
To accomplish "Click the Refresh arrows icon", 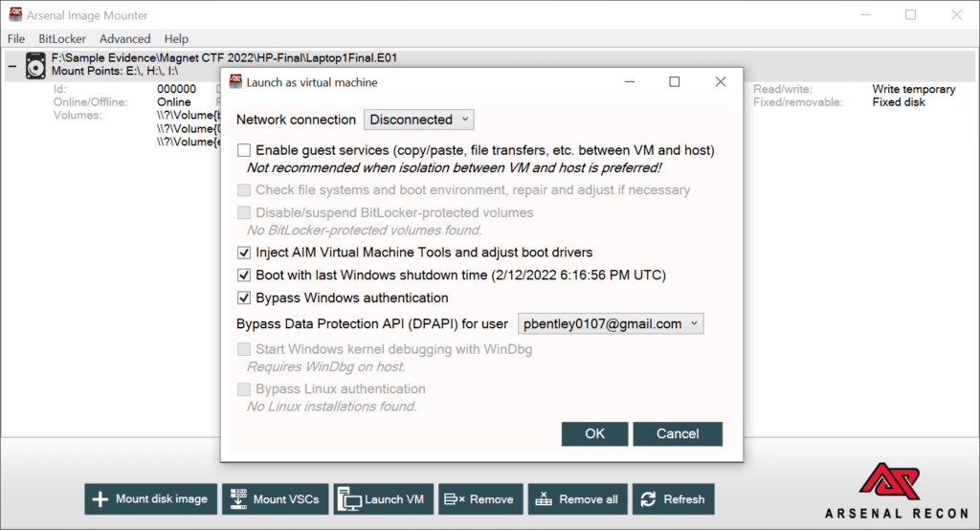I will (648, 498).
